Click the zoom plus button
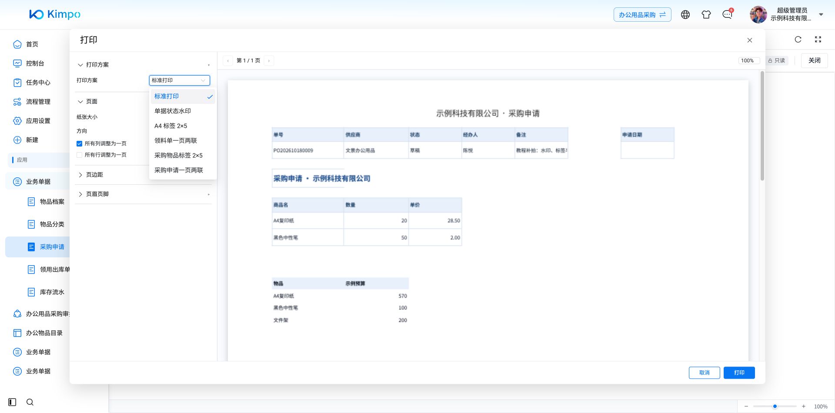 pos(804,406)
